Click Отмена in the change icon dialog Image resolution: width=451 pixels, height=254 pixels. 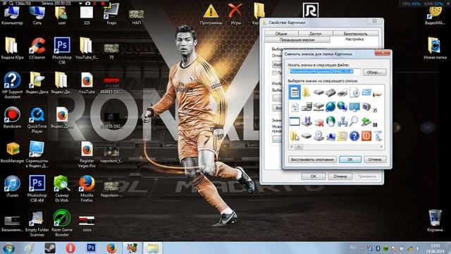pyautogui.click(x=375, y=159)
